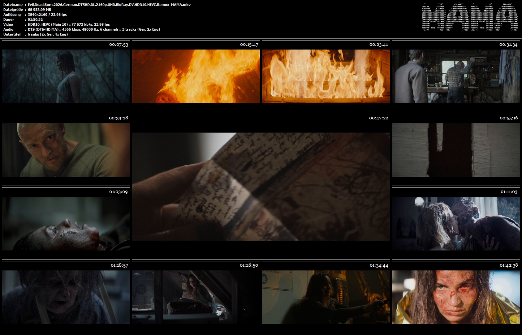Screen dimensions: 522x335
Task: Select the Dateiname file name text
Action: pyautogui.click(x=109, y=5)
